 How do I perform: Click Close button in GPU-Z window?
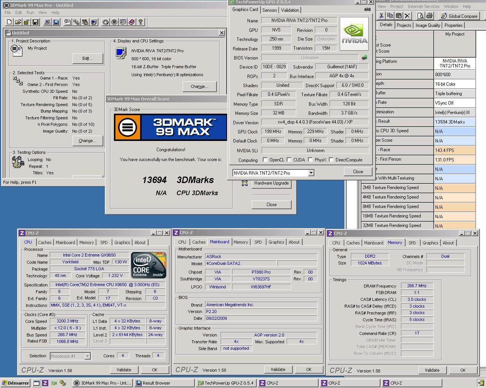(x=358, y=172)
